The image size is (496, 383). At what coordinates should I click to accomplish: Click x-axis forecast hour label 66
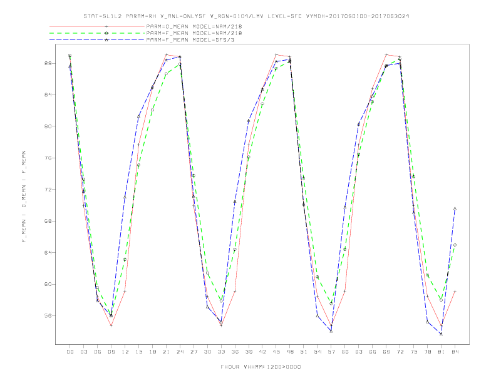[373, 352]
